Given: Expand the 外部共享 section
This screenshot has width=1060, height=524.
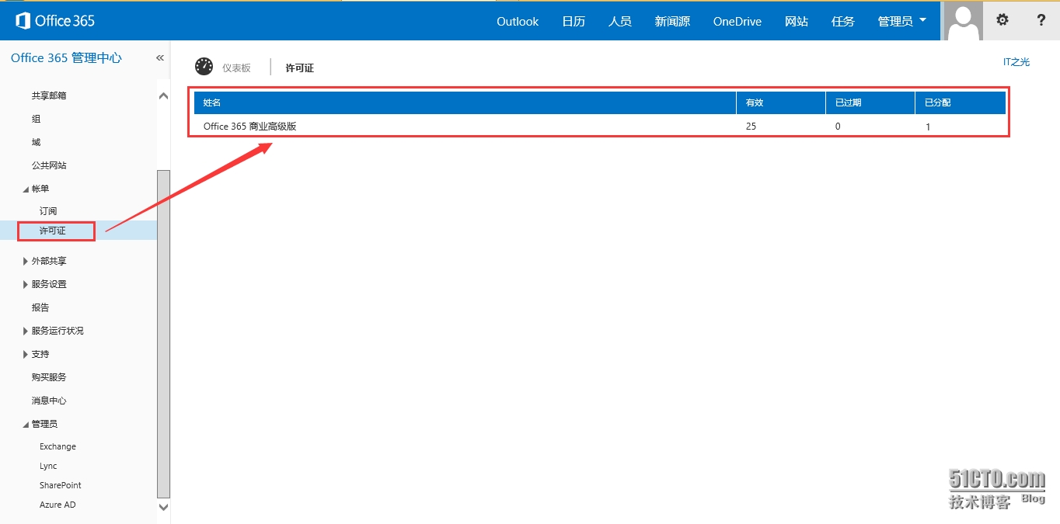Looking at the screenshot, I should [x=26, y=262].
